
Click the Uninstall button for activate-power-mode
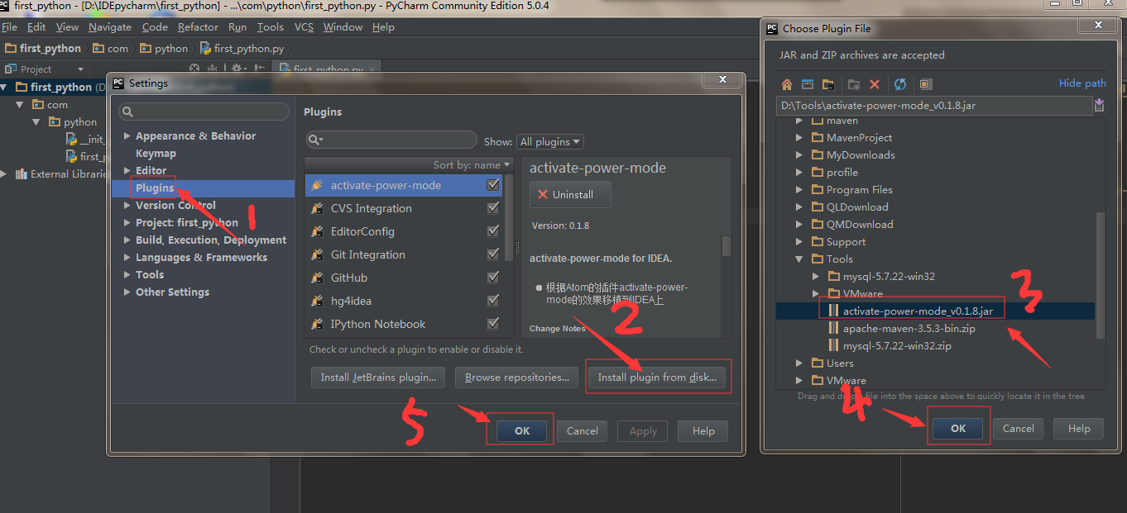tap(569, 194)
